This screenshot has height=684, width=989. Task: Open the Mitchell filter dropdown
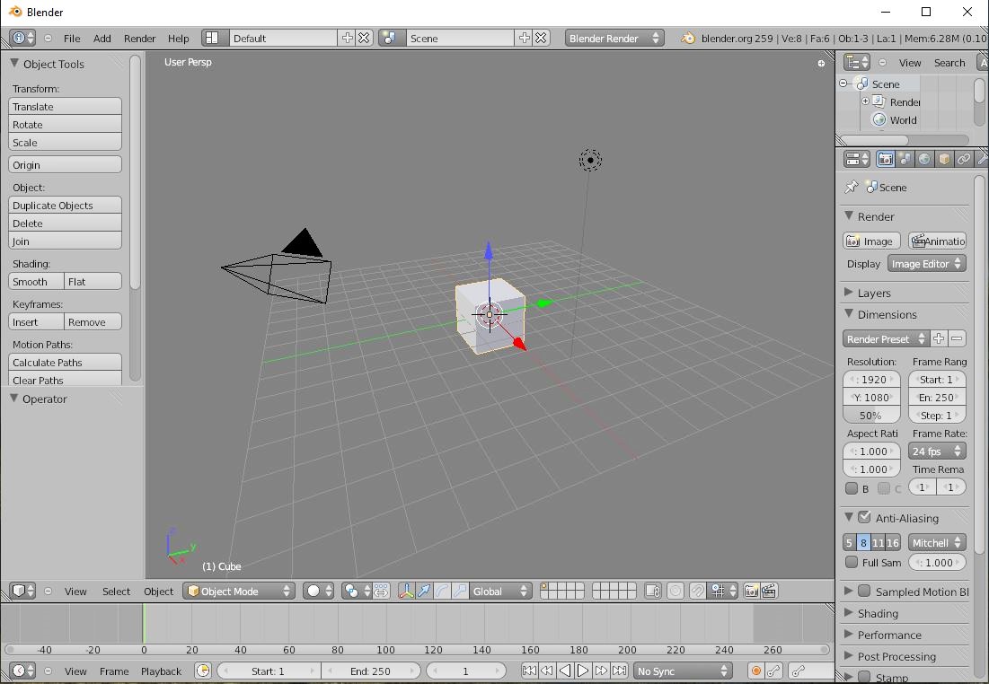[x=937, y=542]
